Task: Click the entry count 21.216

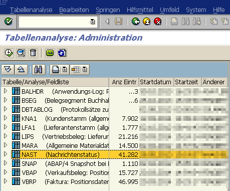Action: (128, 136)
